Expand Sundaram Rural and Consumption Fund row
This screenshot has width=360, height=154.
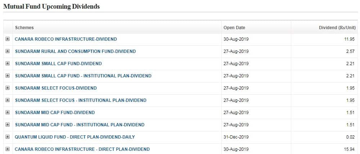coord(8,51)
